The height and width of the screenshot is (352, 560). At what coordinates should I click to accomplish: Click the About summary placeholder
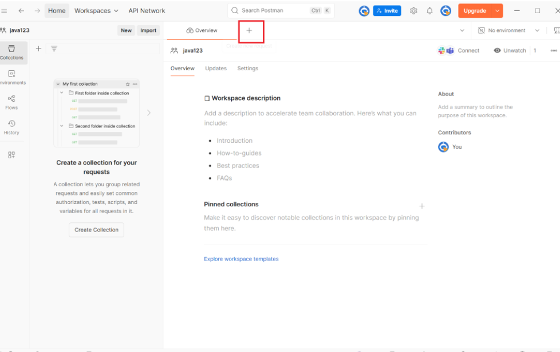click(475, 111)
